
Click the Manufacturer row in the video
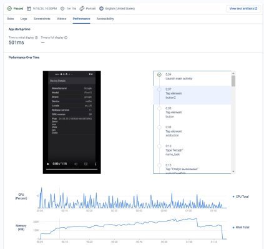click(x=72, y=88)
